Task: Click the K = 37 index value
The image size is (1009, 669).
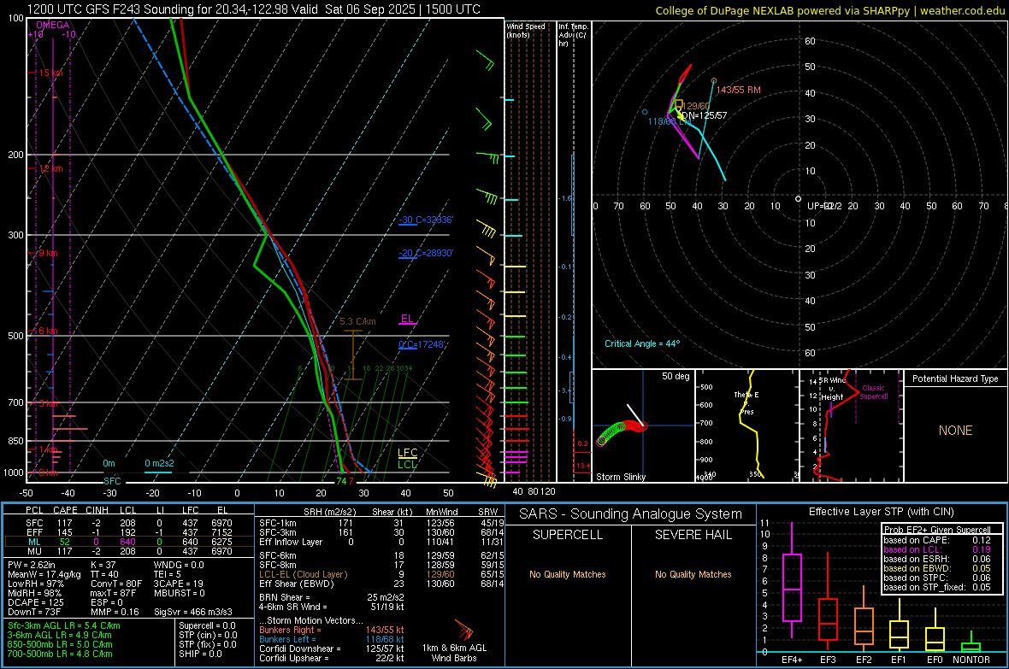Action: [x=103, y=565]
